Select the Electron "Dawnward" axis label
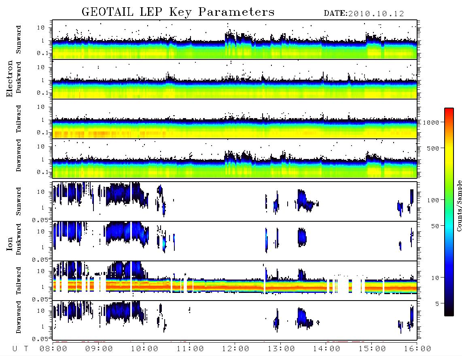 (x=19, y=156)
